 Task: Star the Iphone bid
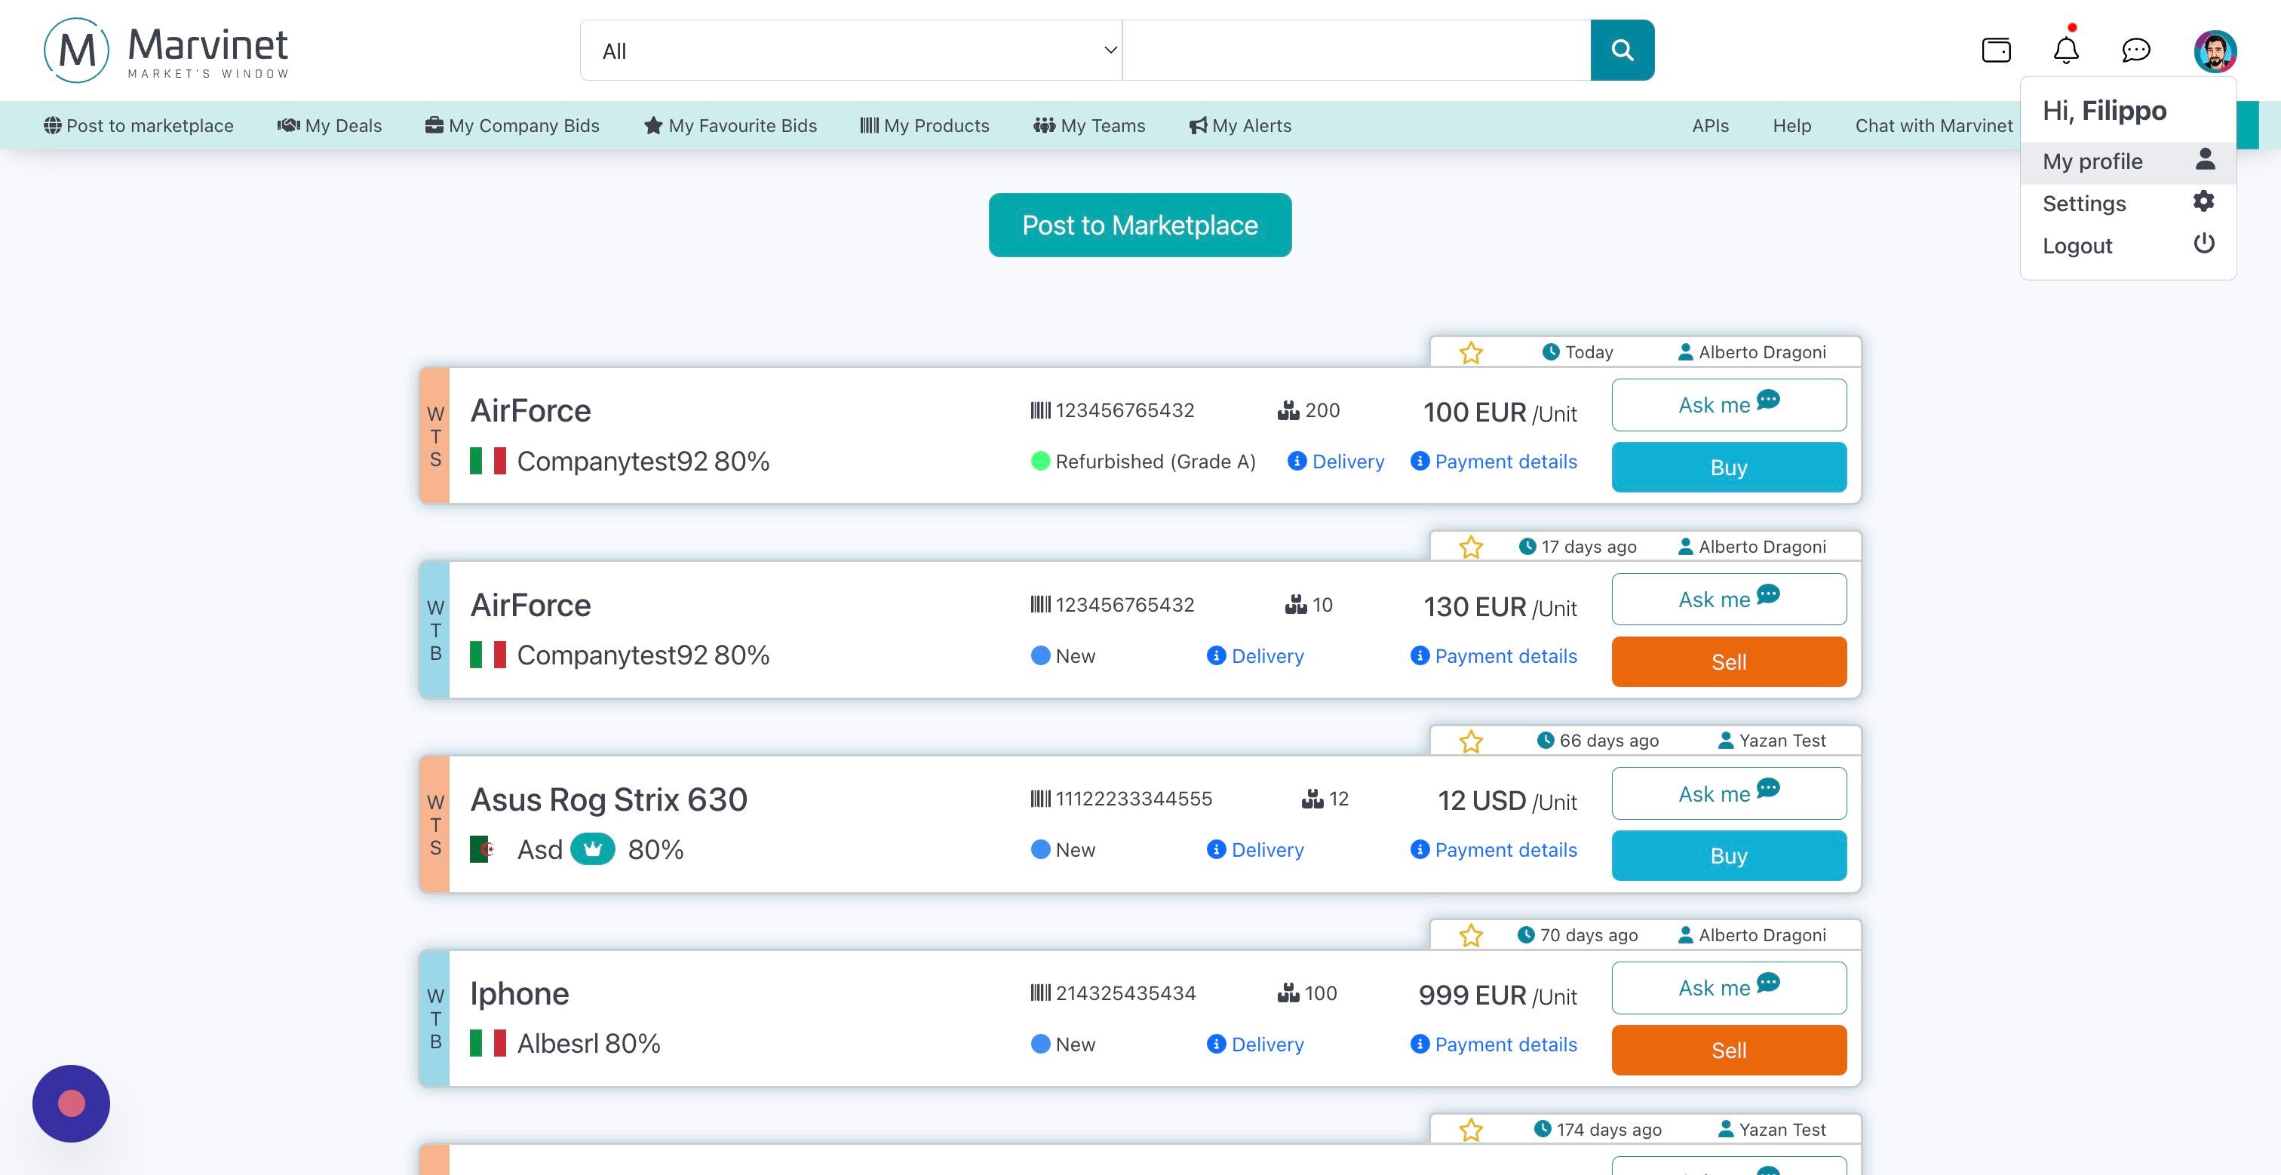click(1471, 935)
